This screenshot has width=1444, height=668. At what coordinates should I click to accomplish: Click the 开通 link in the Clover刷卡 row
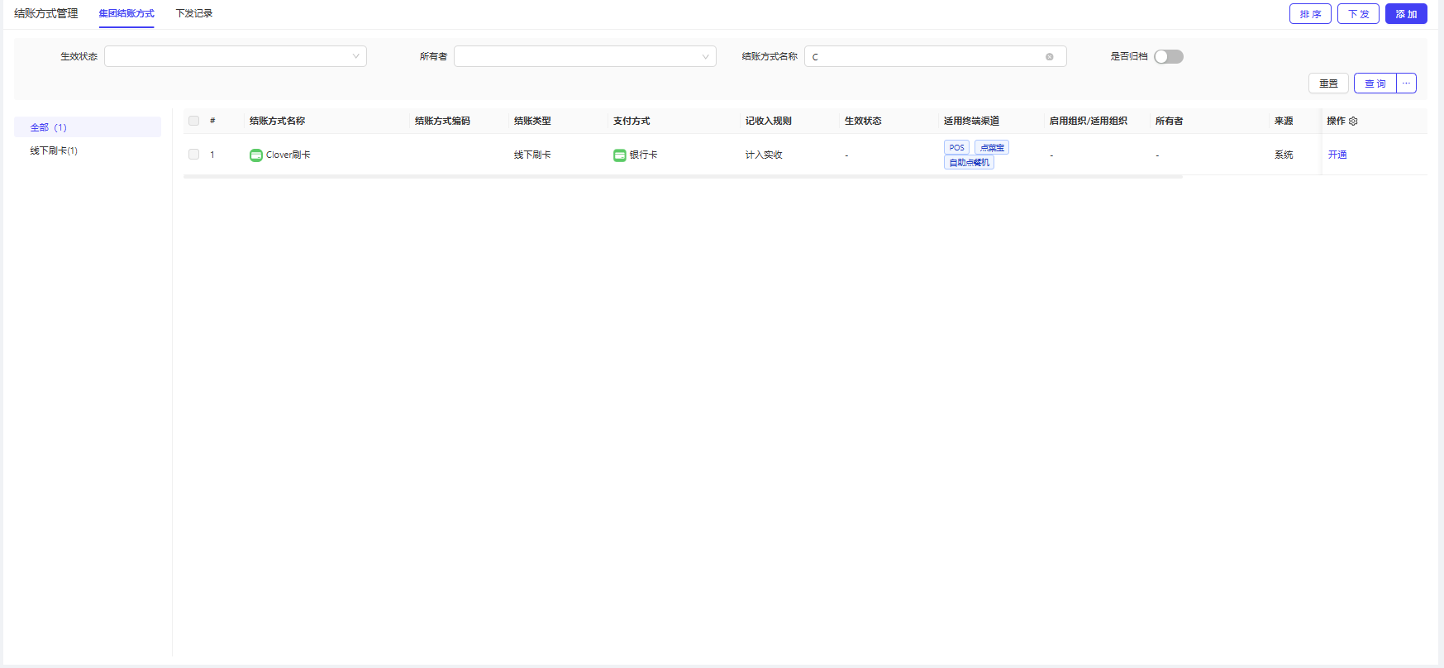[x=1337, y=155]
